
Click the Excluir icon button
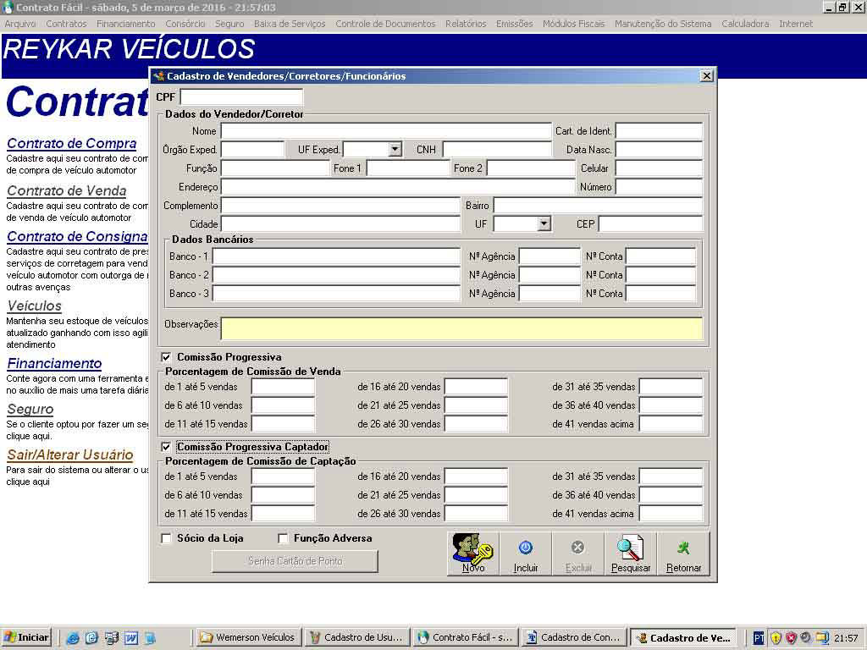point(577,554)
